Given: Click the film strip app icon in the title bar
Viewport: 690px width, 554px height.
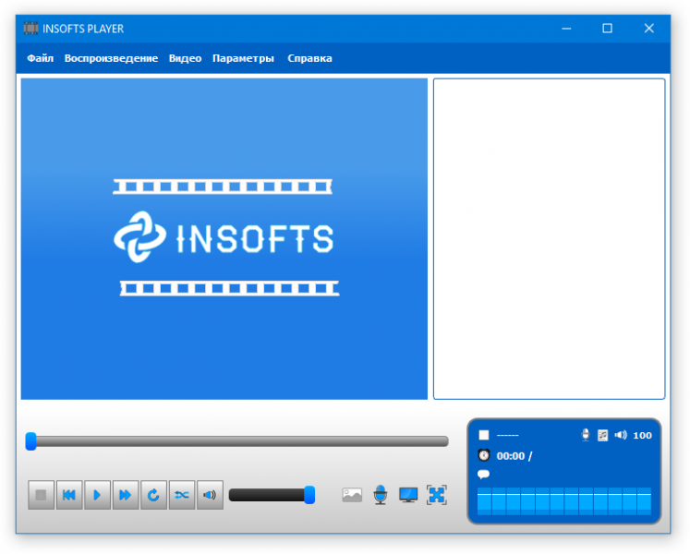Looking at the screenshot, I should tap(30, 29).
